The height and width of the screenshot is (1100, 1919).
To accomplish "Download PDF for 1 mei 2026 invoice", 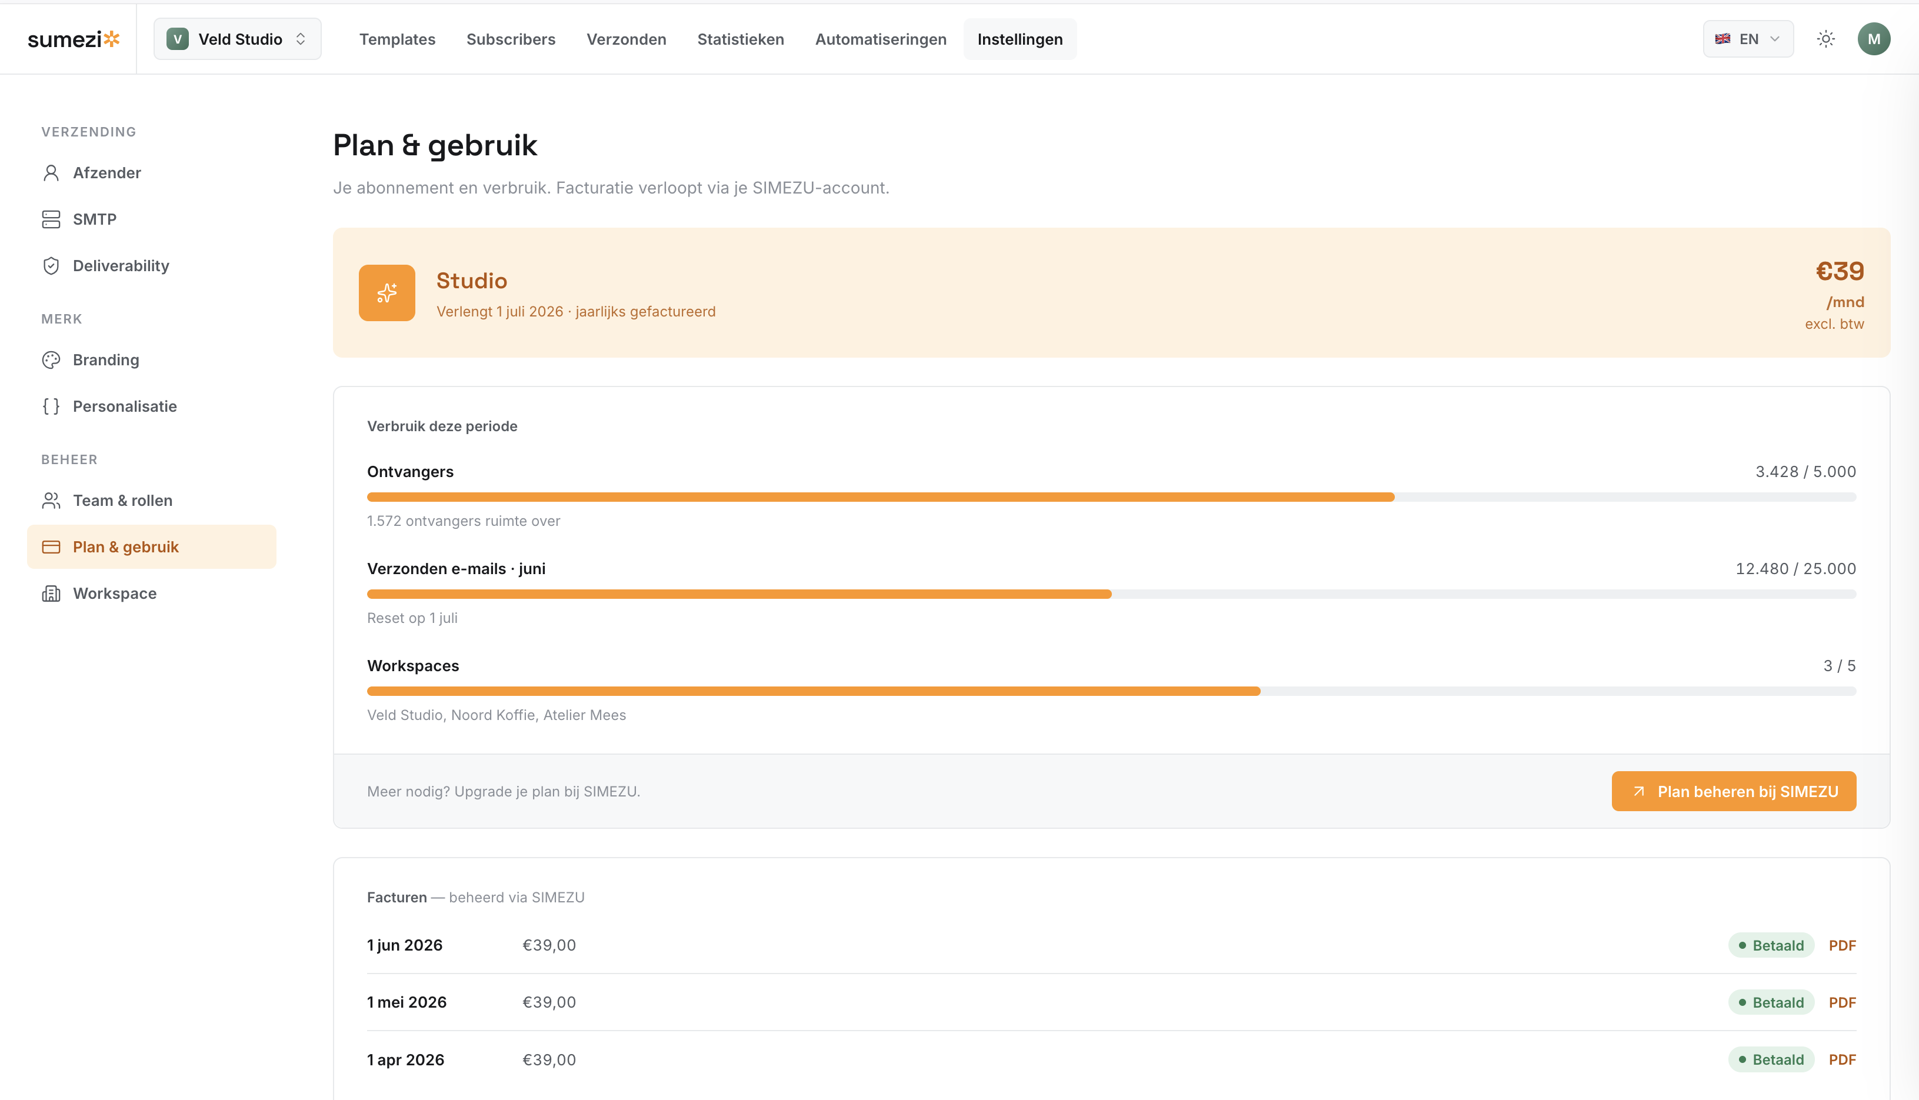I will 1842,1002.
